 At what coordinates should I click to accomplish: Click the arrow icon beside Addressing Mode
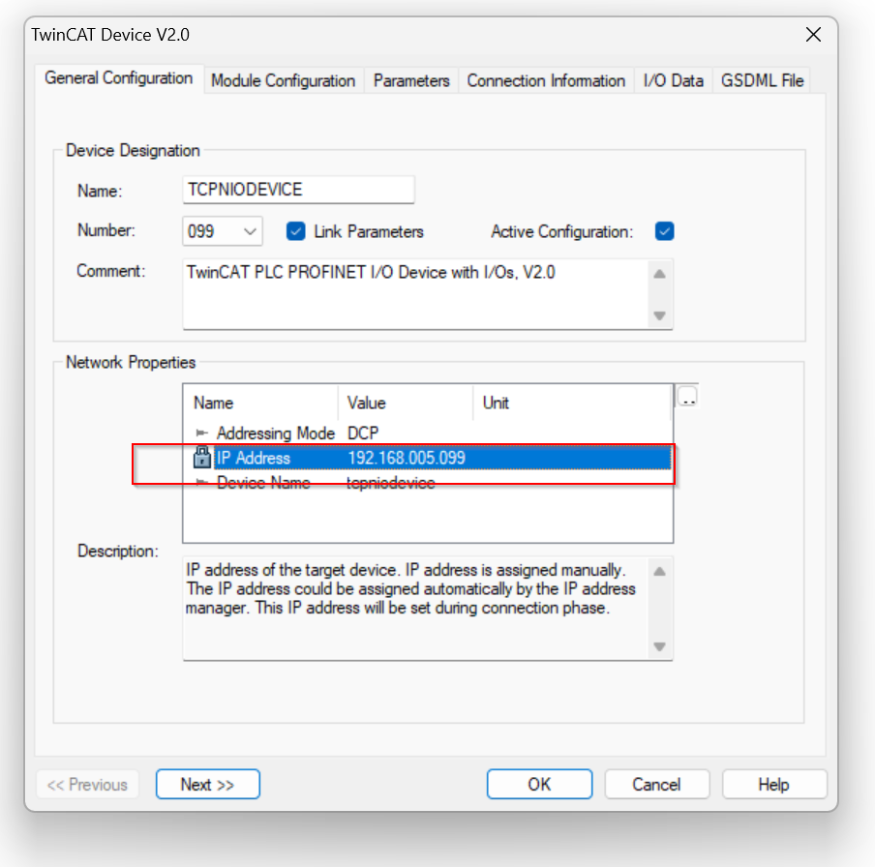pos(202,433)
